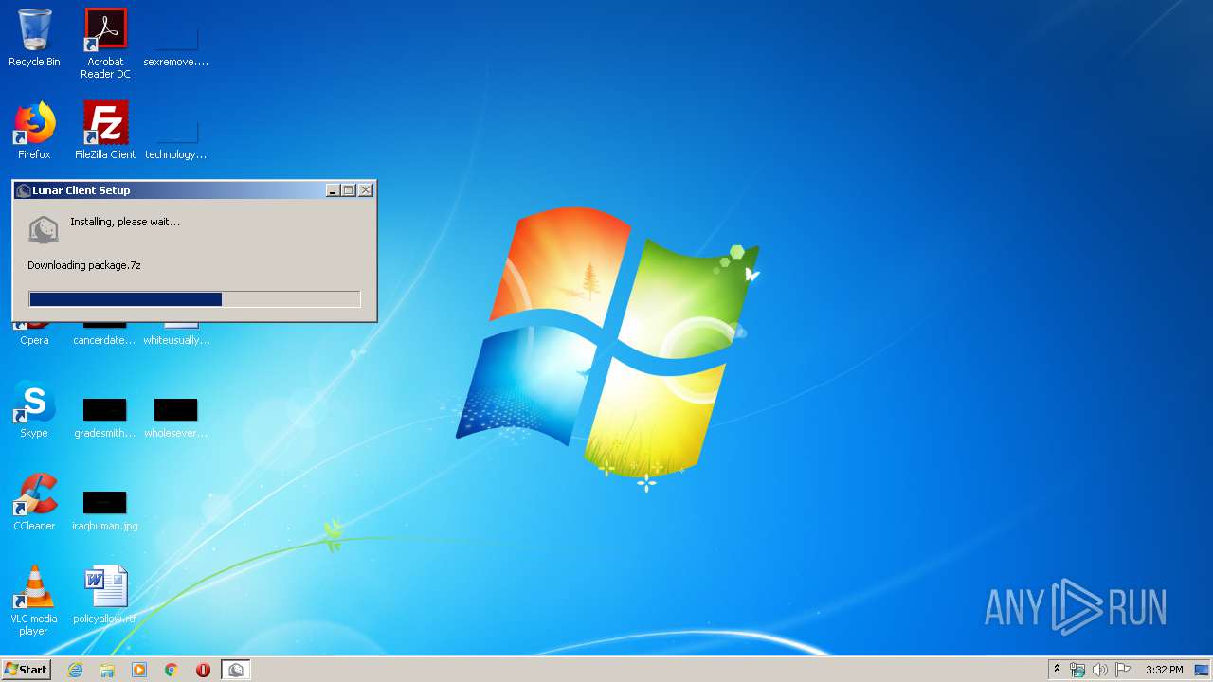Open Firefox from the desktop

coord(34,131)
